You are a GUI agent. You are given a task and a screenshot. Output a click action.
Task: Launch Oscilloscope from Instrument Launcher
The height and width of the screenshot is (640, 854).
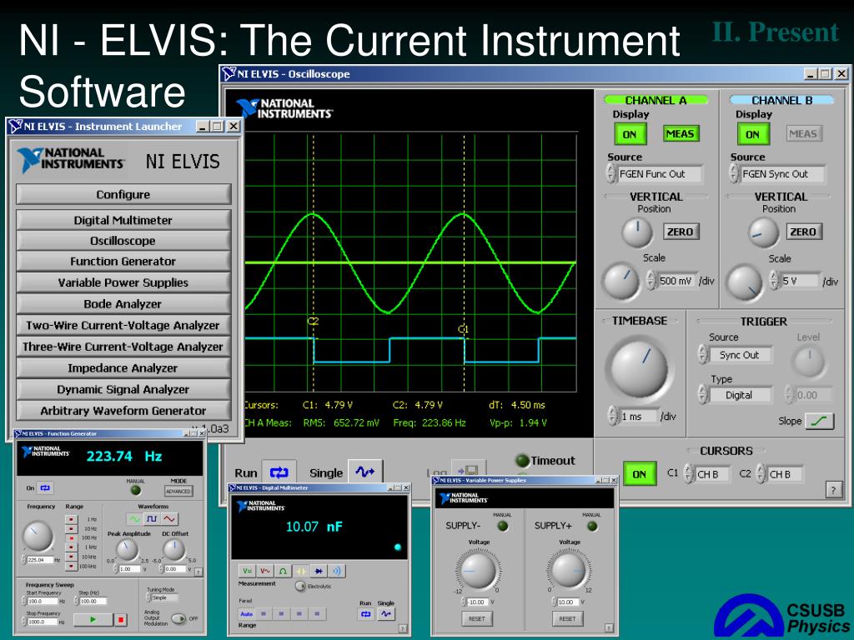(x=123, y=241)
